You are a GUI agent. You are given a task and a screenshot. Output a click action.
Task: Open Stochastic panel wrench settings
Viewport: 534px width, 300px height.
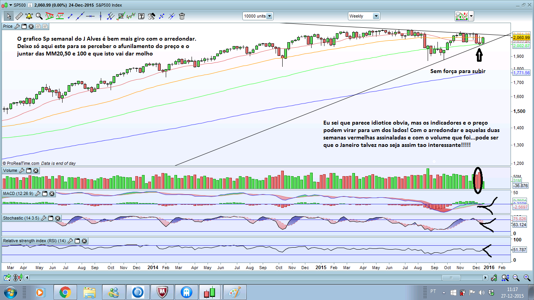click(43, 218)
